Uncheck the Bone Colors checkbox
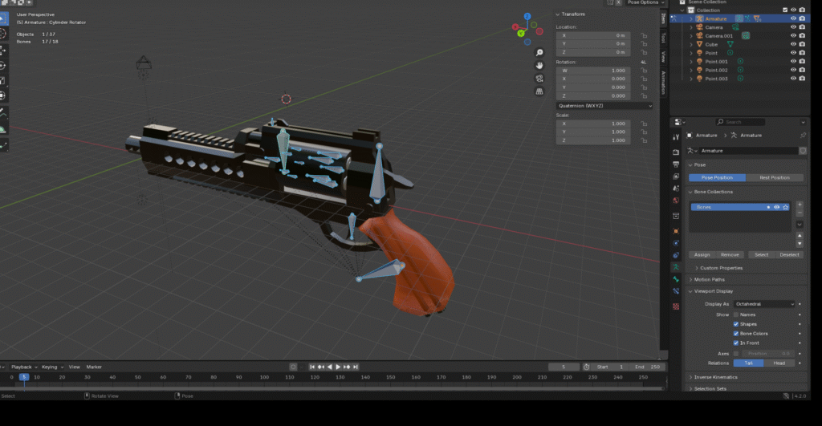Viewport: 822px width, 426px height. click(736, 333)
